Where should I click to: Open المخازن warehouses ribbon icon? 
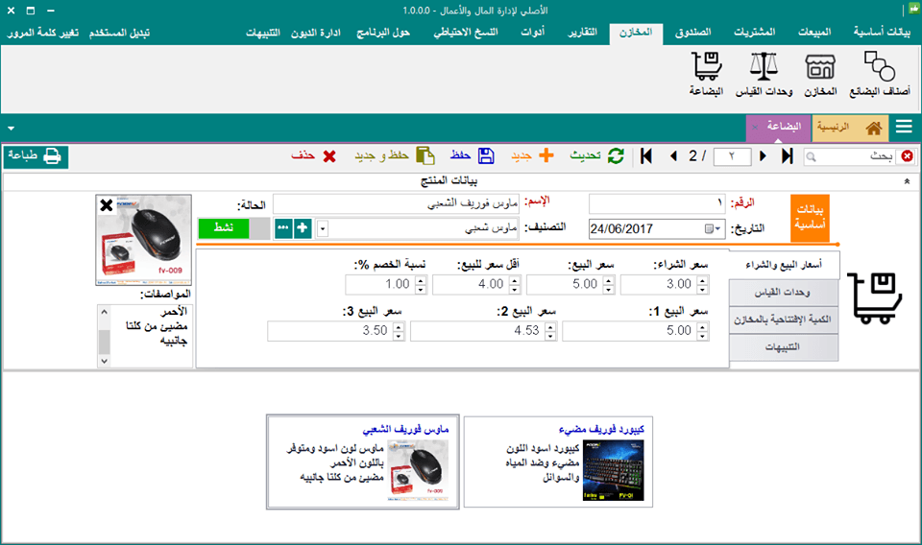click(820, 74)
